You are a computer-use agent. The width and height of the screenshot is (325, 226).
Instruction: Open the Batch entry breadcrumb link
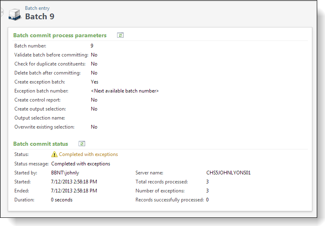pyautogui.click(x=37, y=8)
